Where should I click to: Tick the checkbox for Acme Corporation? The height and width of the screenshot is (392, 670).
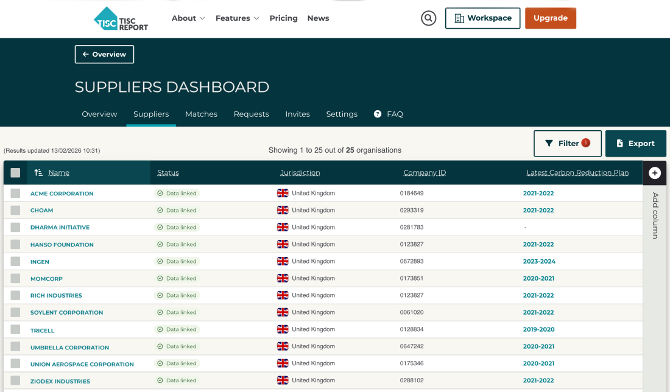tap(15, 194)
